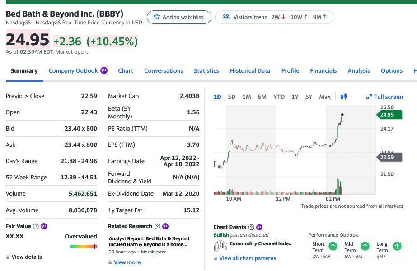Select the 1M chart range
The image size is (417, 271).
point(247,97)
